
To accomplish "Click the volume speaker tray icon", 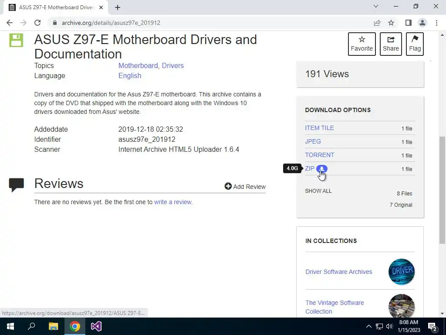I will pyautogui.click(x=389, y=326).
